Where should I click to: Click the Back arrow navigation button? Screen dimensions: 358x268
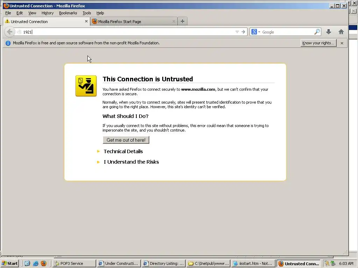coord(9,32)
